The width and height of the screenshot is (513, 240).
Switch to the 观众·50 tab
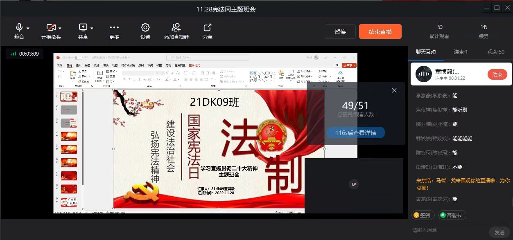point(495,52)
